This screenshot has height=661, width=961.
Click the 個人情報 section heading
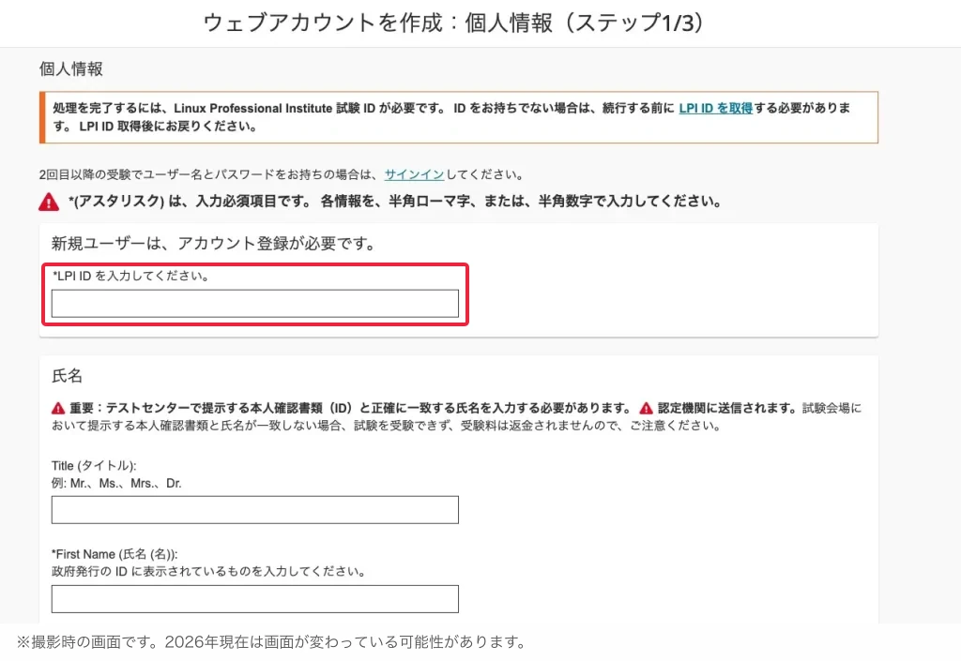coord(71,68)
